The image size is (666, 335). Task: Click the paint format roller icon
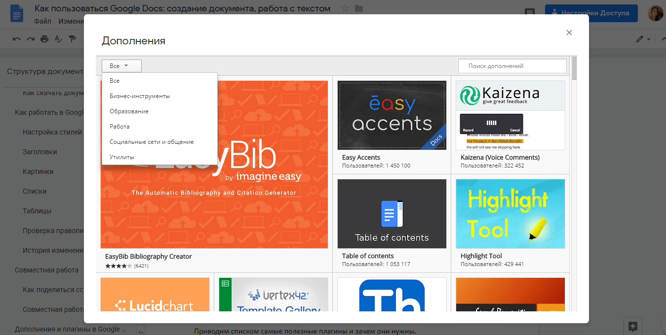point(72,39)
